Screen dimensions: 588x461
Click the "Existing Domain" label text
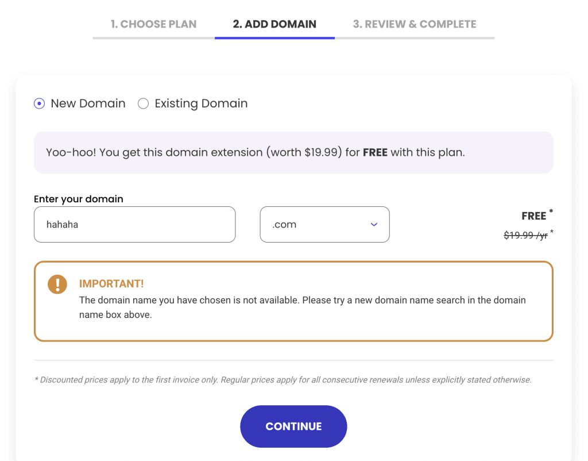tap(201, 103)
